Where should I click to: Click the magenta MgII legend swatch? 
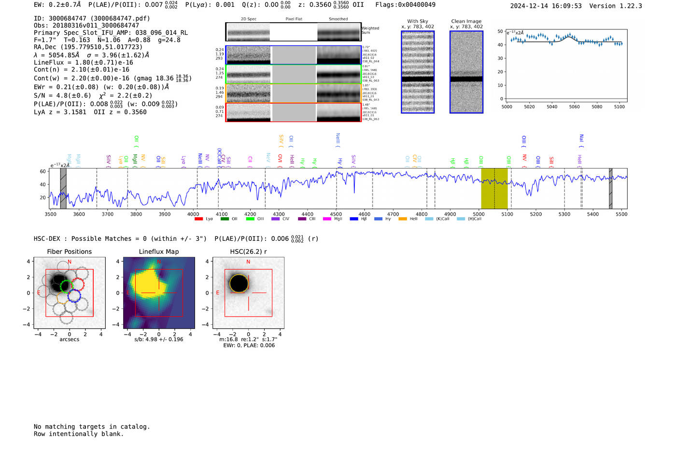click(x=327, y=219)
